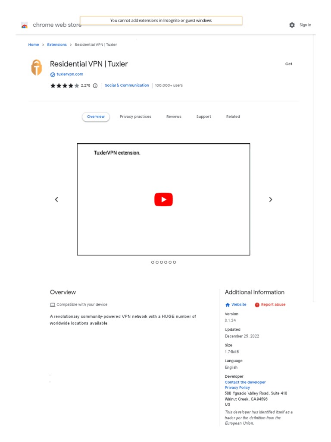Open the Privacy practices tab
This screenshot has width=331, height=442.
[135, 117]
